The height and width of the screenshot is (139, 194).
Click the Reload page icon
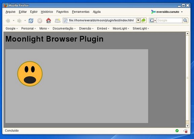(x=31, y=21)
